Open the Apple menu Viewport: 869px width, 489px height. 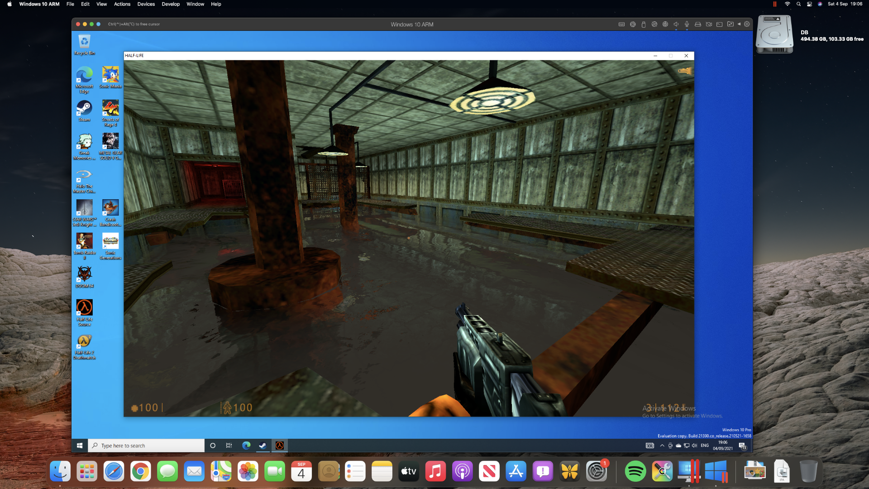10,4
